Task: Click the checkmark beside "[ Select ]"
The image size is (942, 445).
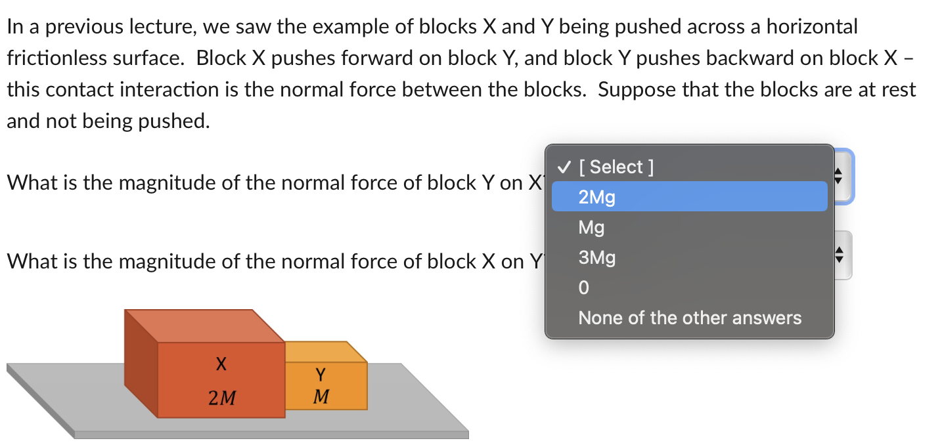Action: [x=564, y=167]
